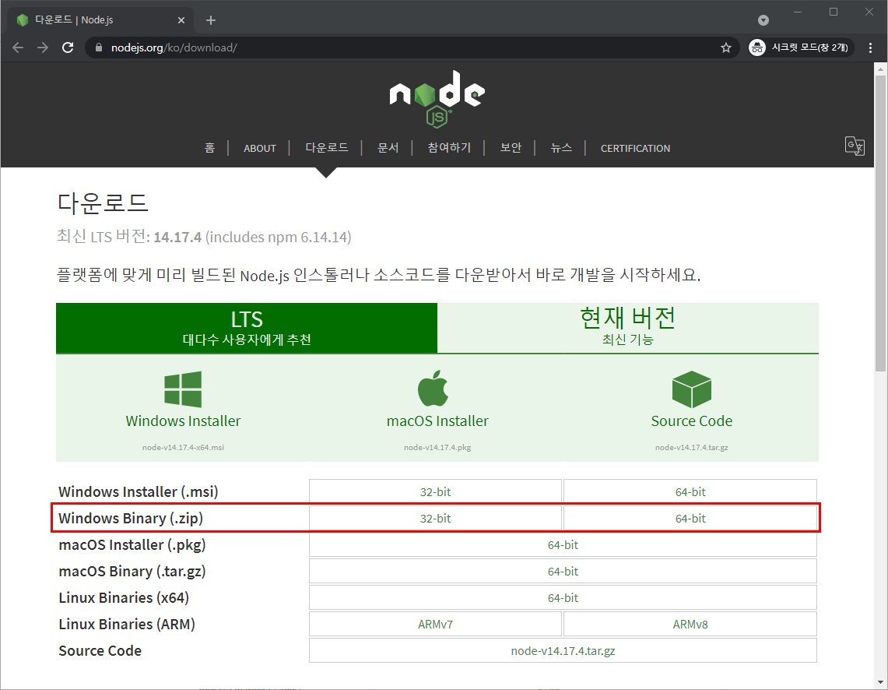Download 32-bit Windows Installer (.msi)
888x690 pixels.
click(x=435, y=491)
